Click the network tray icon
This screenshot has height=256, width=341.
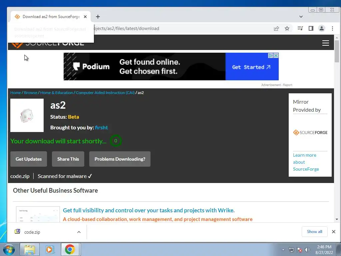(x=291, y=250)
